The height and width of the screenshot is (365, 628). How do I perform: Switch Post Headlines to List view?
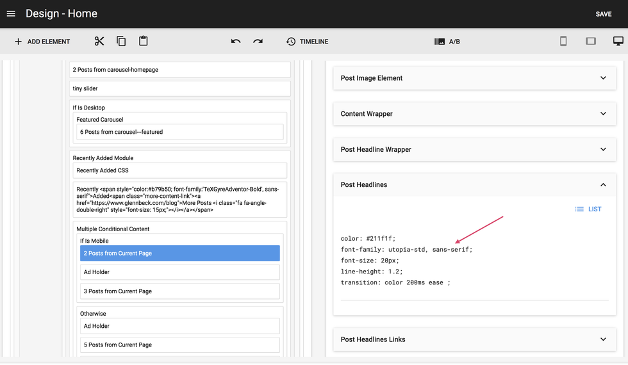[x=588, y=209]
